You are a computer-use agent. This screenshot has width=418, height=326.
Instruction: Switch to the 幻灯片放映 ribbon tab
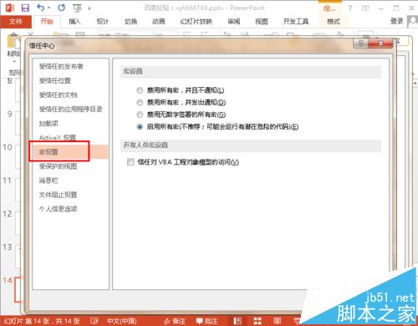click(196, 22)
